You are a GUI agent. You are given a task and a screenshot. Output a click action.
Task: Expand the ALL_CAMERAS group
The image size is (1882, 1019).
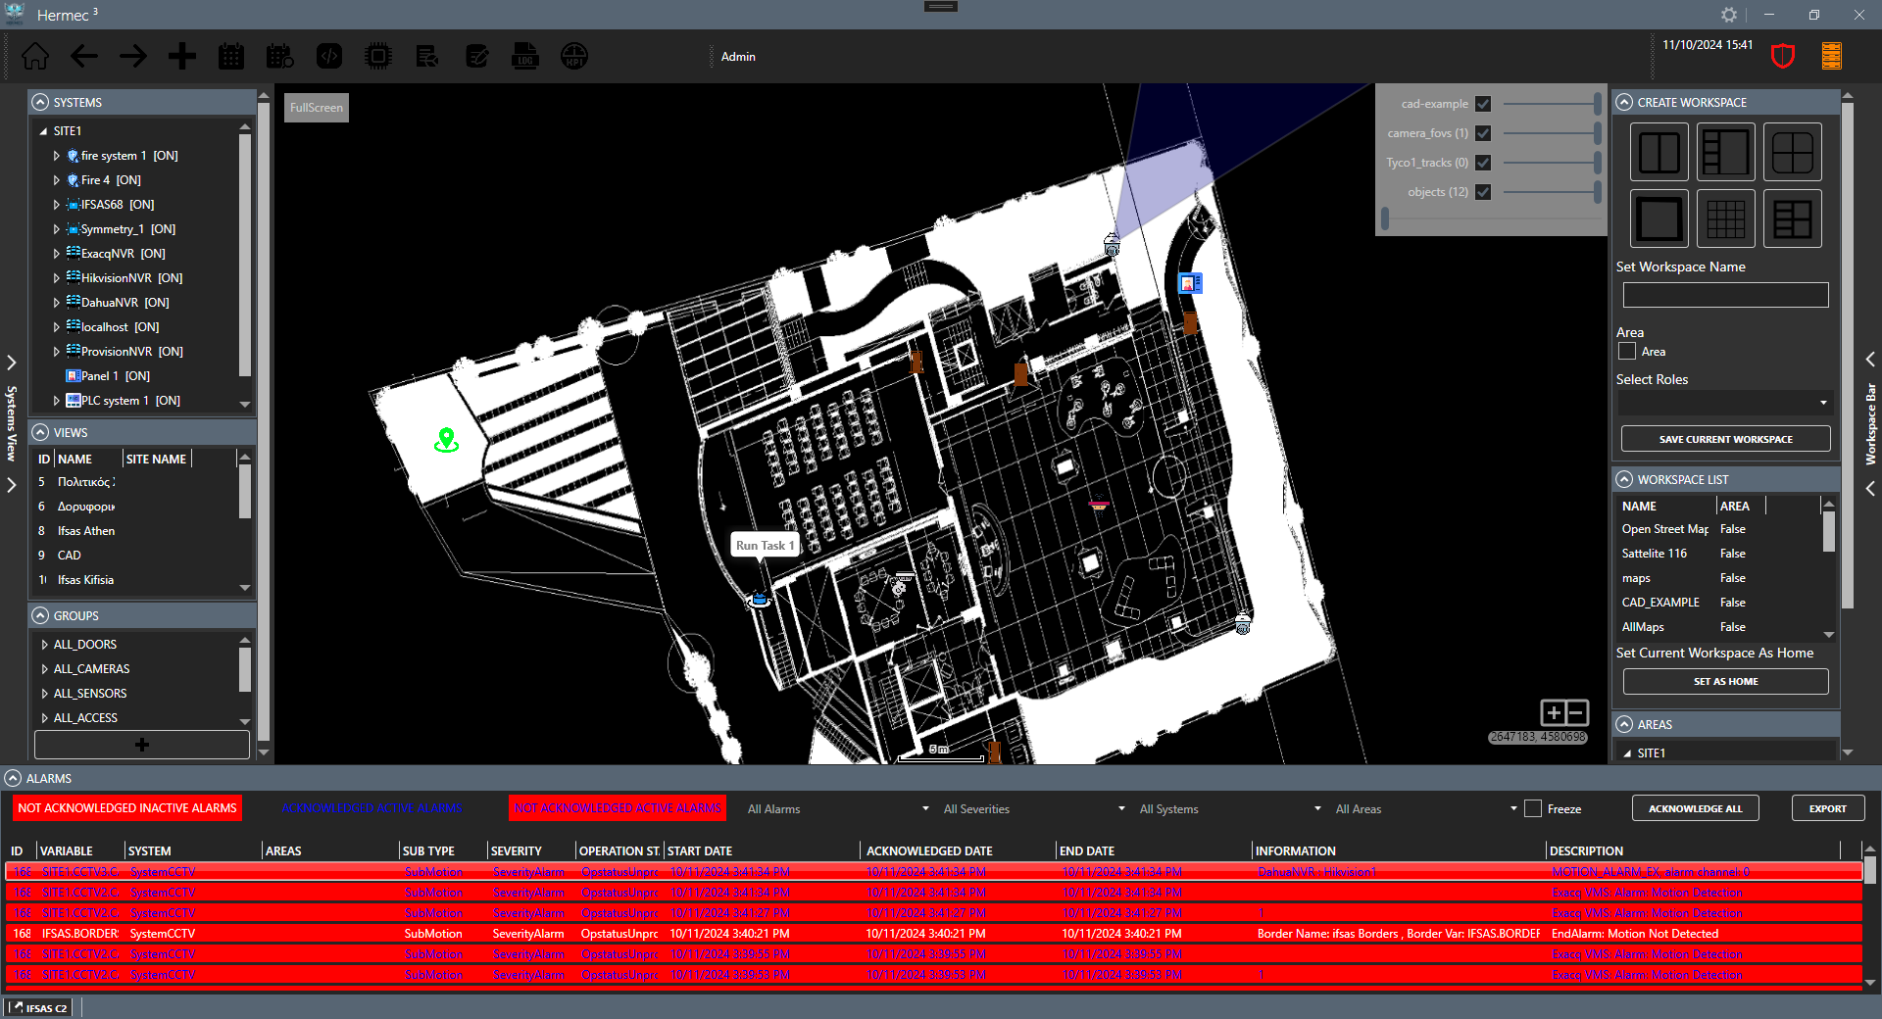45,669
